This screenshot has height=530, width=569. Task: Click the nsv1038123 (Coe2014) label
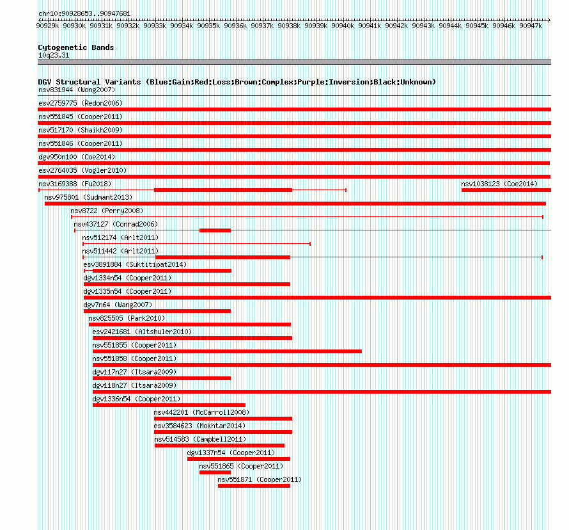(x=499, y=184)
